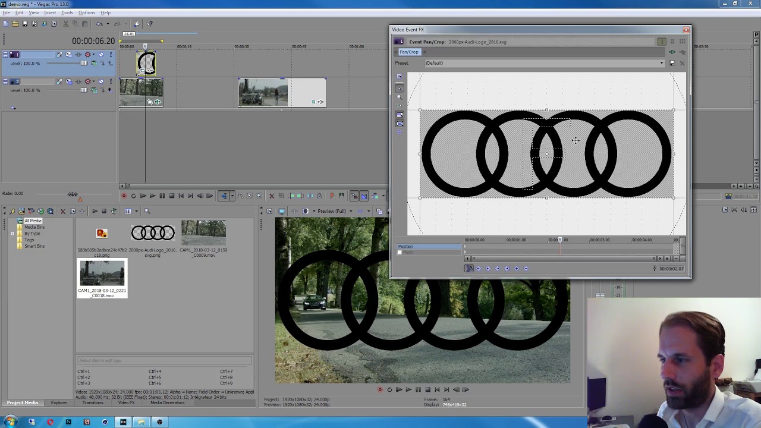Select Zoom tool in Pan/Crop window
This screenshot has height=428, width=761.
[400, 97]
